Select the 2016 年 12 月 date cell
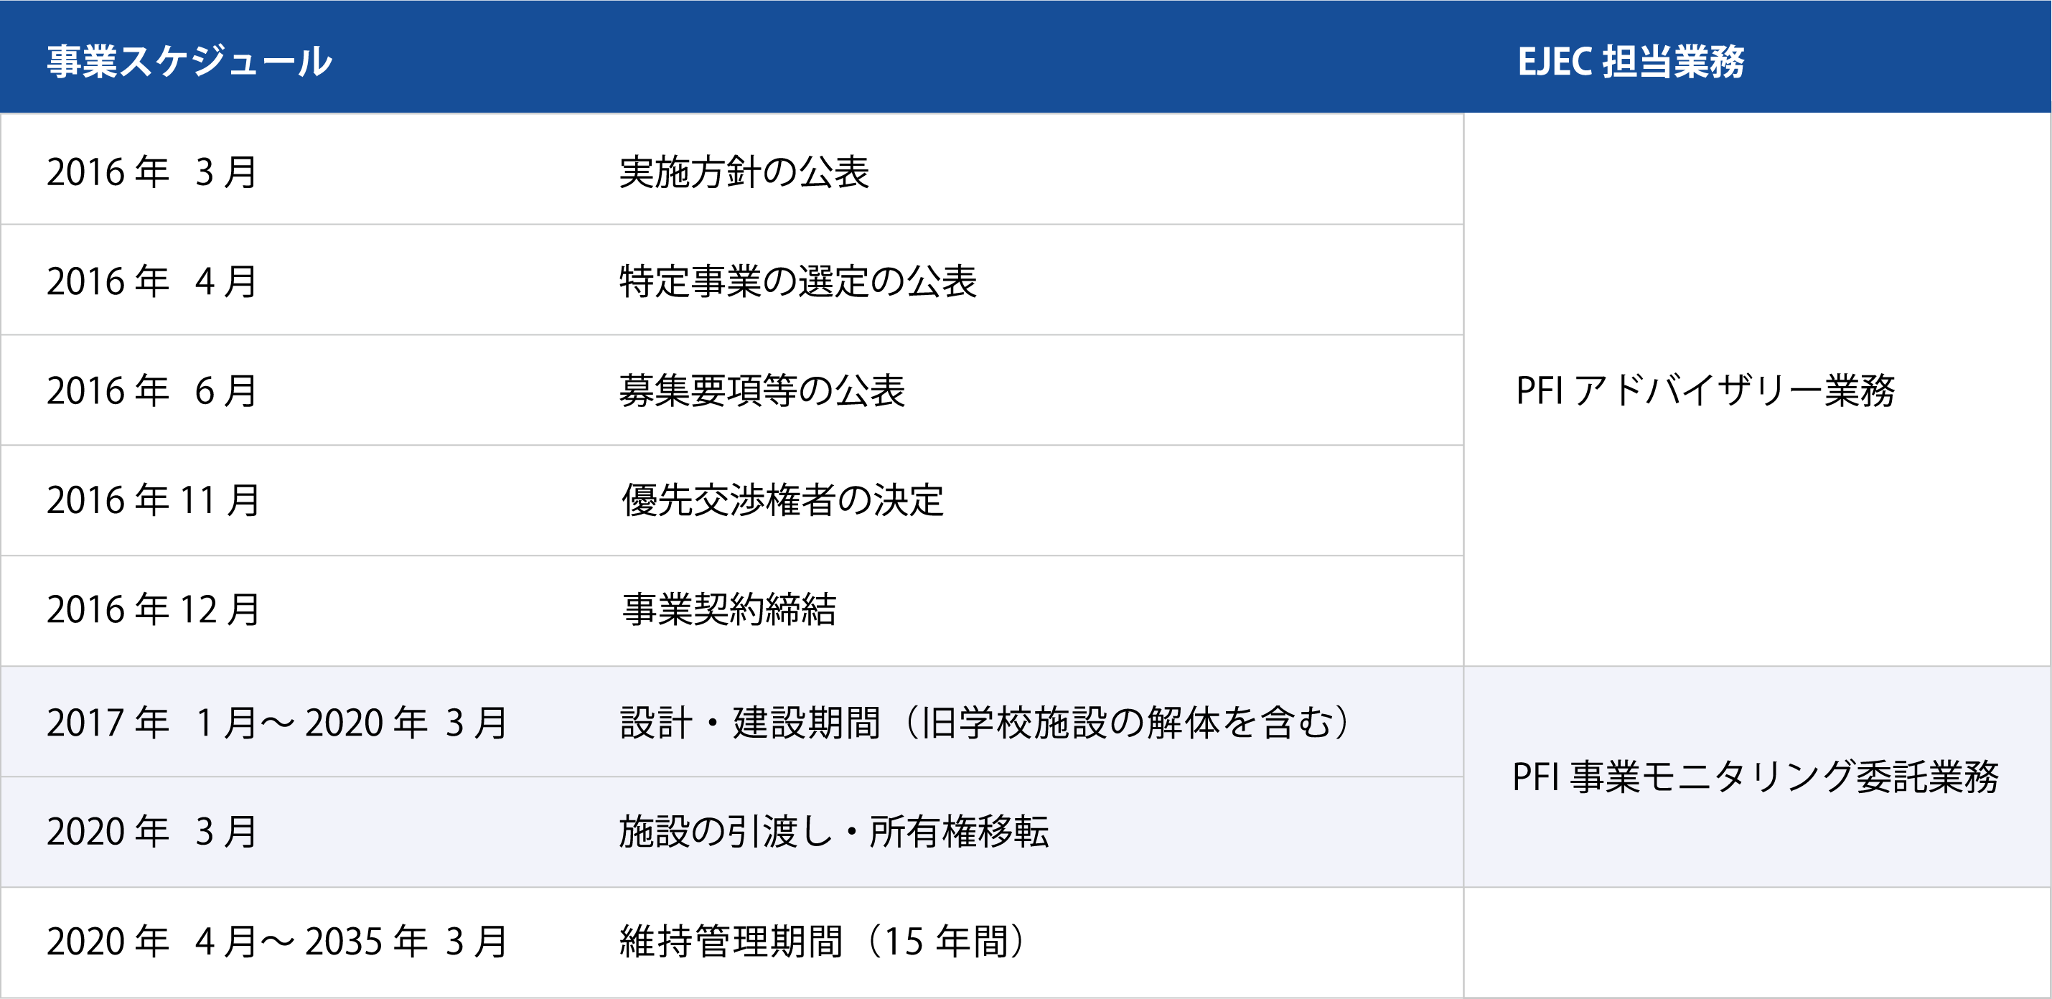Screen dimensions: 2052x999 pos(153,609)
